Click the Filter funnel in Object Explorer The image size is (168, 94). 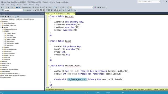tap(13, 17)
